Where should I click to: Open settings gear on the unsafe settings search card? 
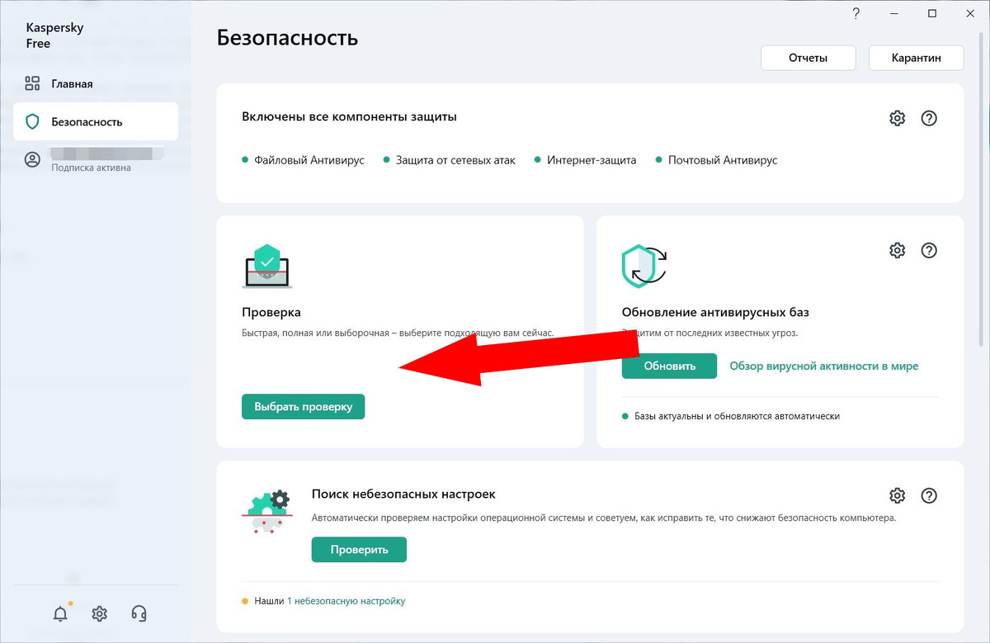(x=897, y=495)
